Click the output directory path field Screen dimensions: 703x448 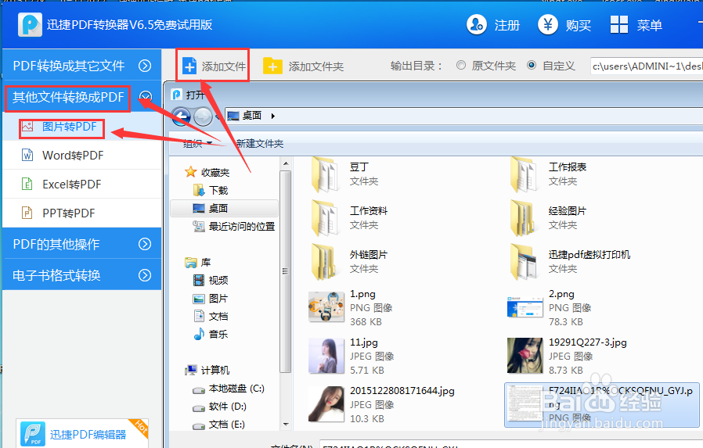[647, 66]
